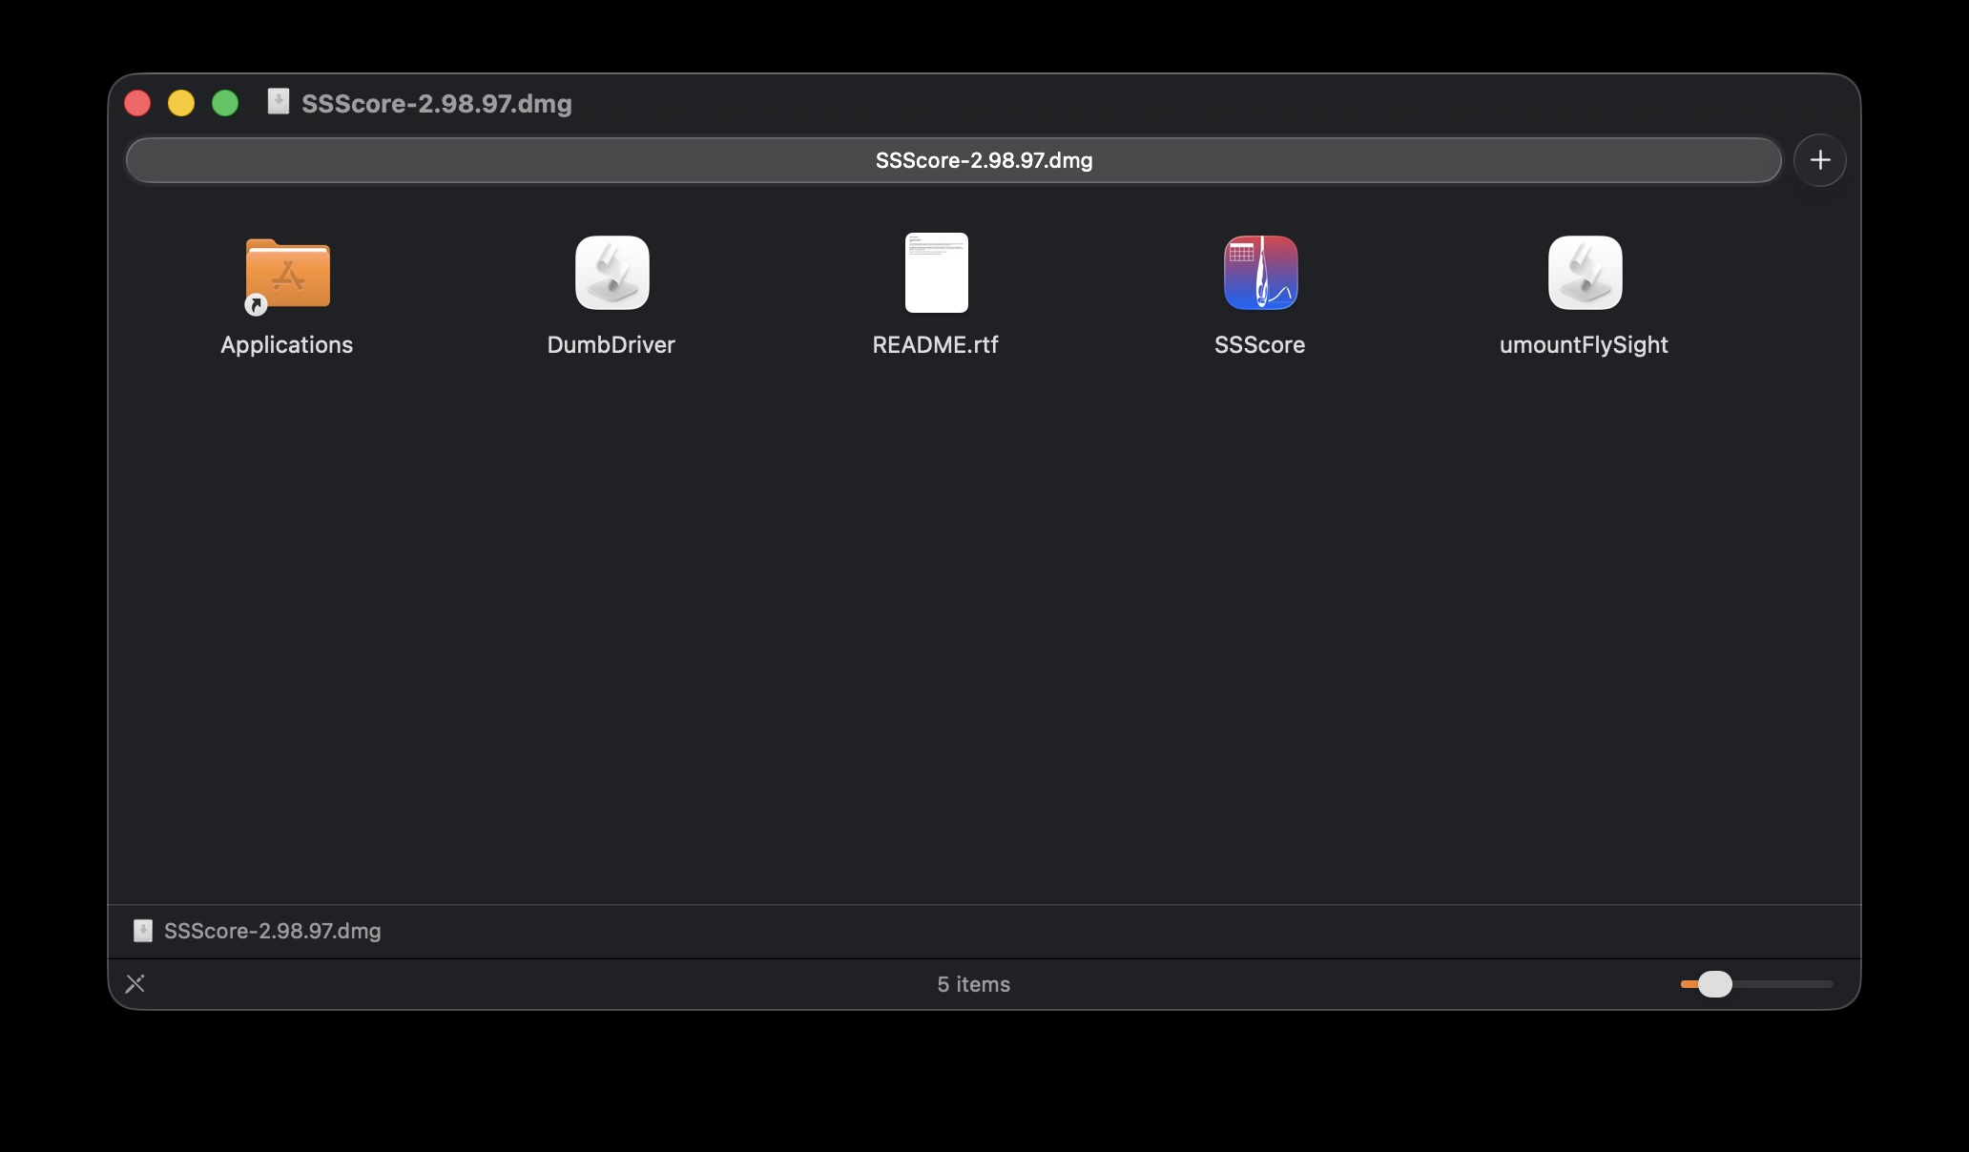Select the Applications folder shortcut icon
The height and width of the screenshot is (1152, 1969).
pyautogui.click(x=287, y=275)
